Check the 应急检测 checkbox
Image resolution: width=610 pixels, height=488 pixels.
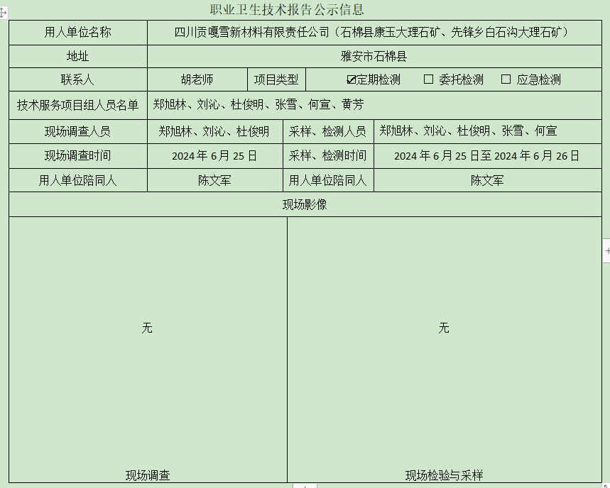pyautogui.click(x=506, y=79)
